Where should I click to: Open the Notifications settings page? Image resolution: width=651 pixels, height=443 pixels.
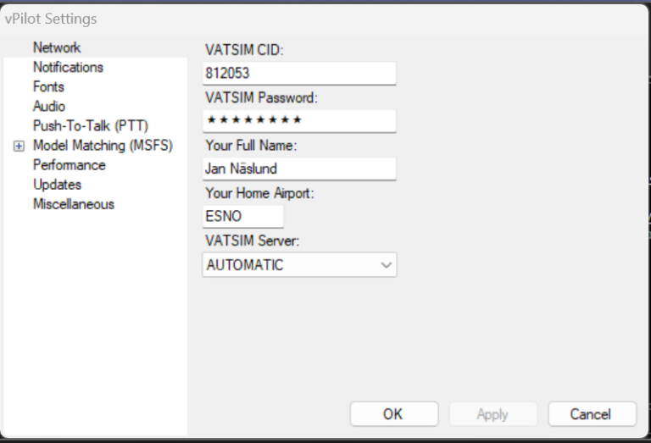[x=68, y=67]
